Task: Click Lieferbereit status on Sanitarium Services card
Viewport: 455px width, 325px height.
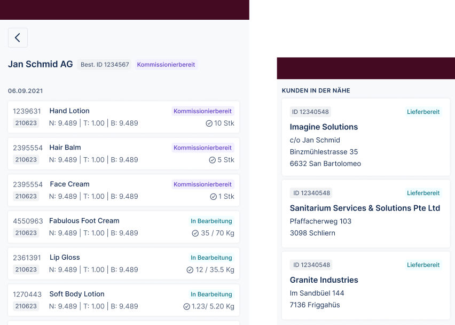Action: click(x=423, y=193)
